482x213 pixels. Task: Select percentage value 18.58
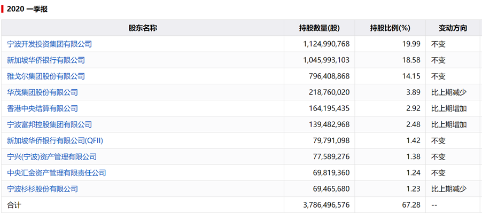[412, 60]
